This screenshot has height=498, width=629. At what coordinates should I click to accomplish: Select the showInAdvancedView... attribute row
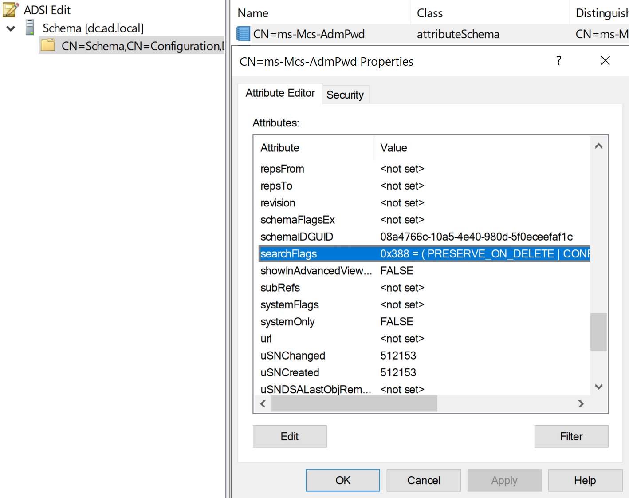[424, 271]
